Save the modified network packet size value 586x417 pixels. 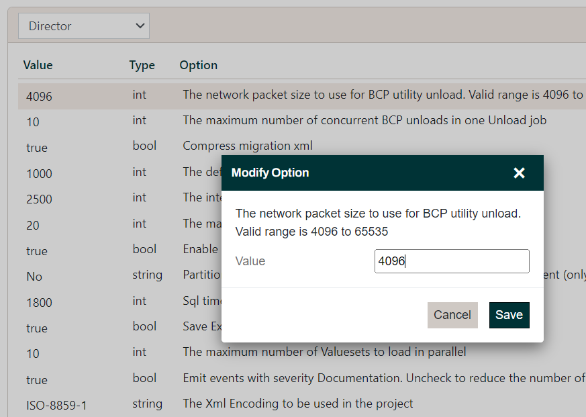509,314
